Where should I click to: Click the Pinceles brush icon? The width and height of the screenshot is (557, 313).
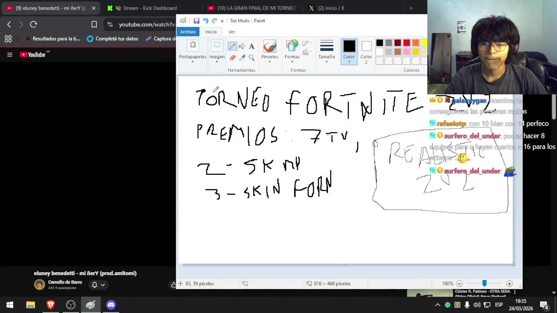269,47
